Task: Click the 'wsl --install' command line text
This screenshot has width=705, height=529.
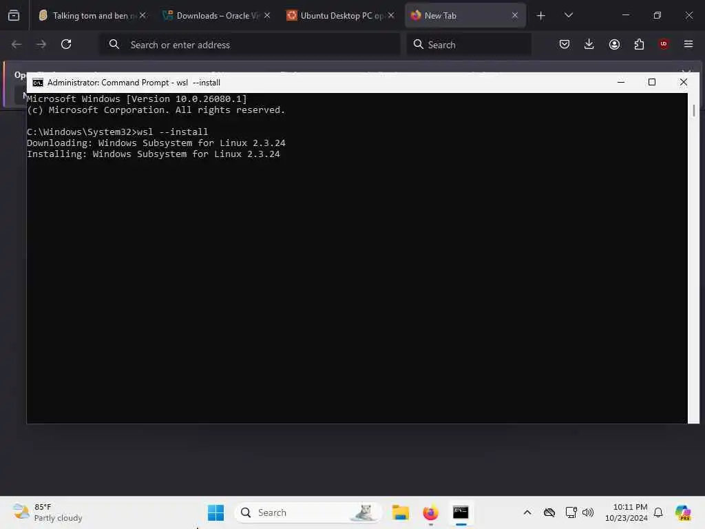Action: point(172,132)
